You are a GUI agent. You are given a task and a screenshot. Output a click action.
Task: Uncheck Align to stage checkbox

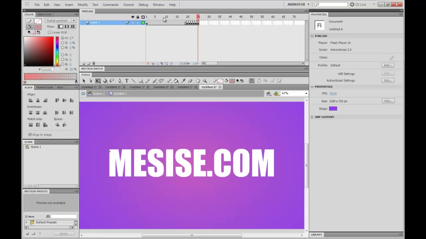coord(30,134)
